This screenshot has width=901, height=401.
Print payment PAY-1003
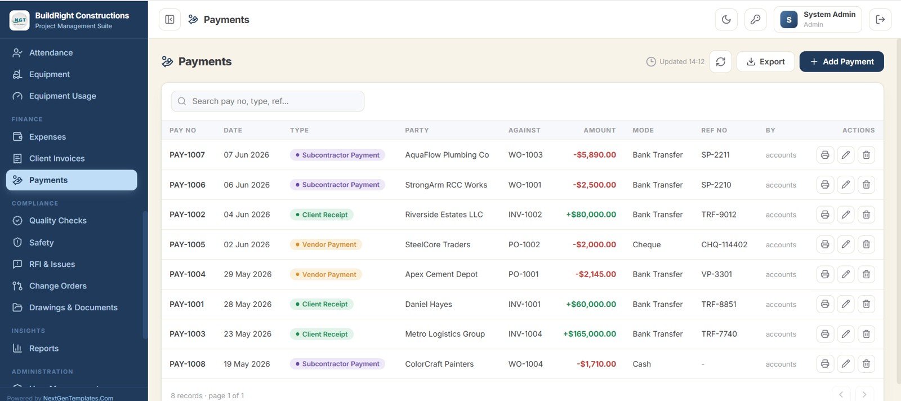[x=825, y=334]
